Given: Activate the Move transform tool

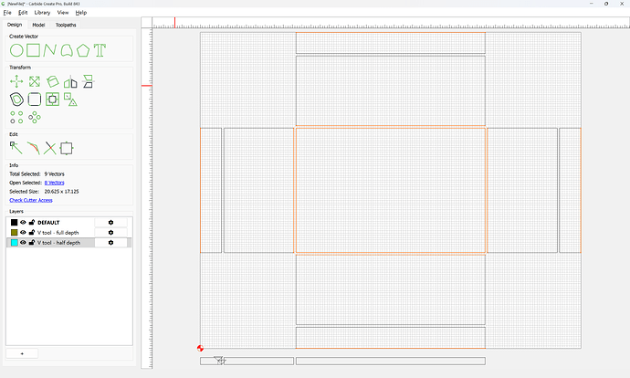Looking at the screenshot, I should tap(16, 81).
